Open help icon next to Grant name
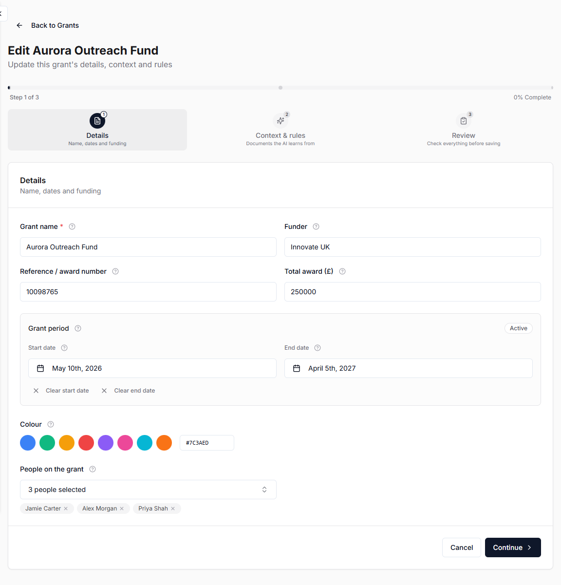 click(x=72, y=226)
